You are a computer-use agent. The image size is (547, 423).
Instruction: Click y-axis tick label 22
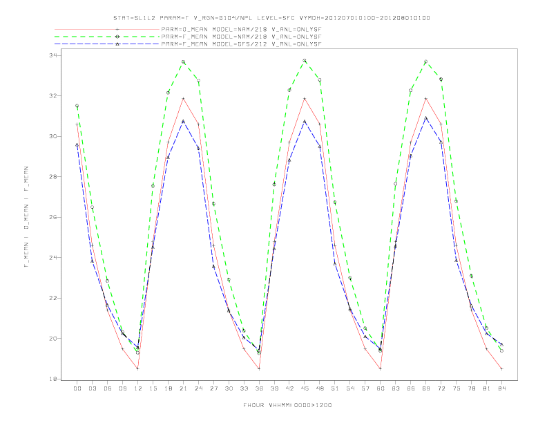tap(54, 298)
